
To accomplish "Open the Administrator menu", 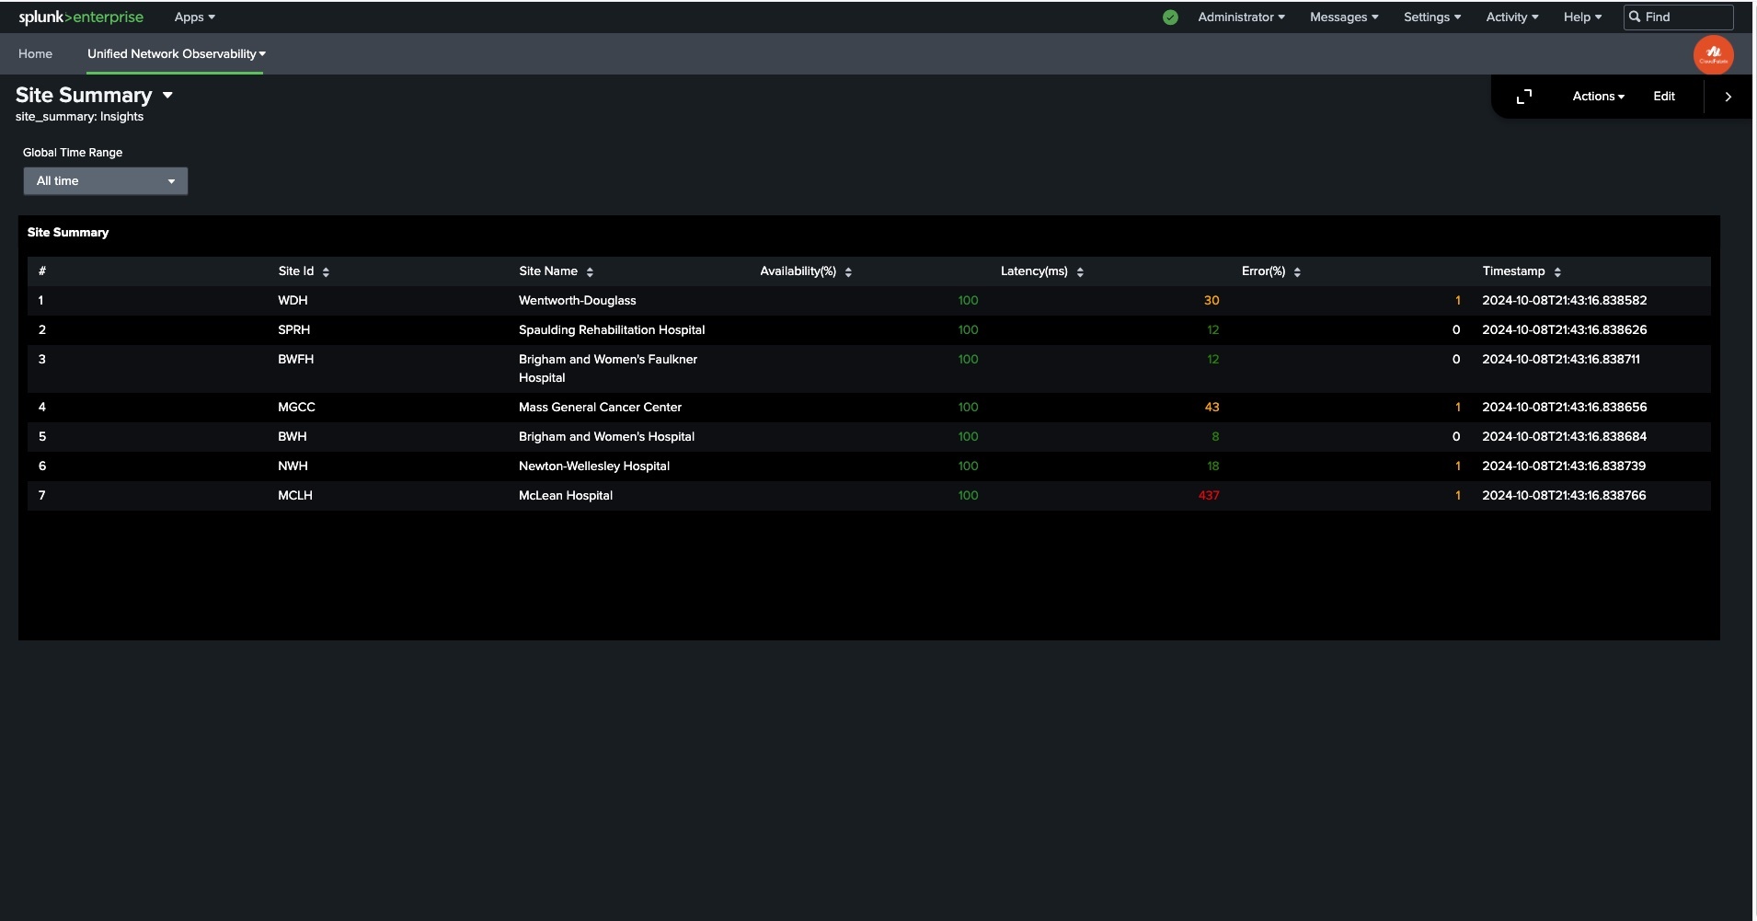I will (1241, 17).
